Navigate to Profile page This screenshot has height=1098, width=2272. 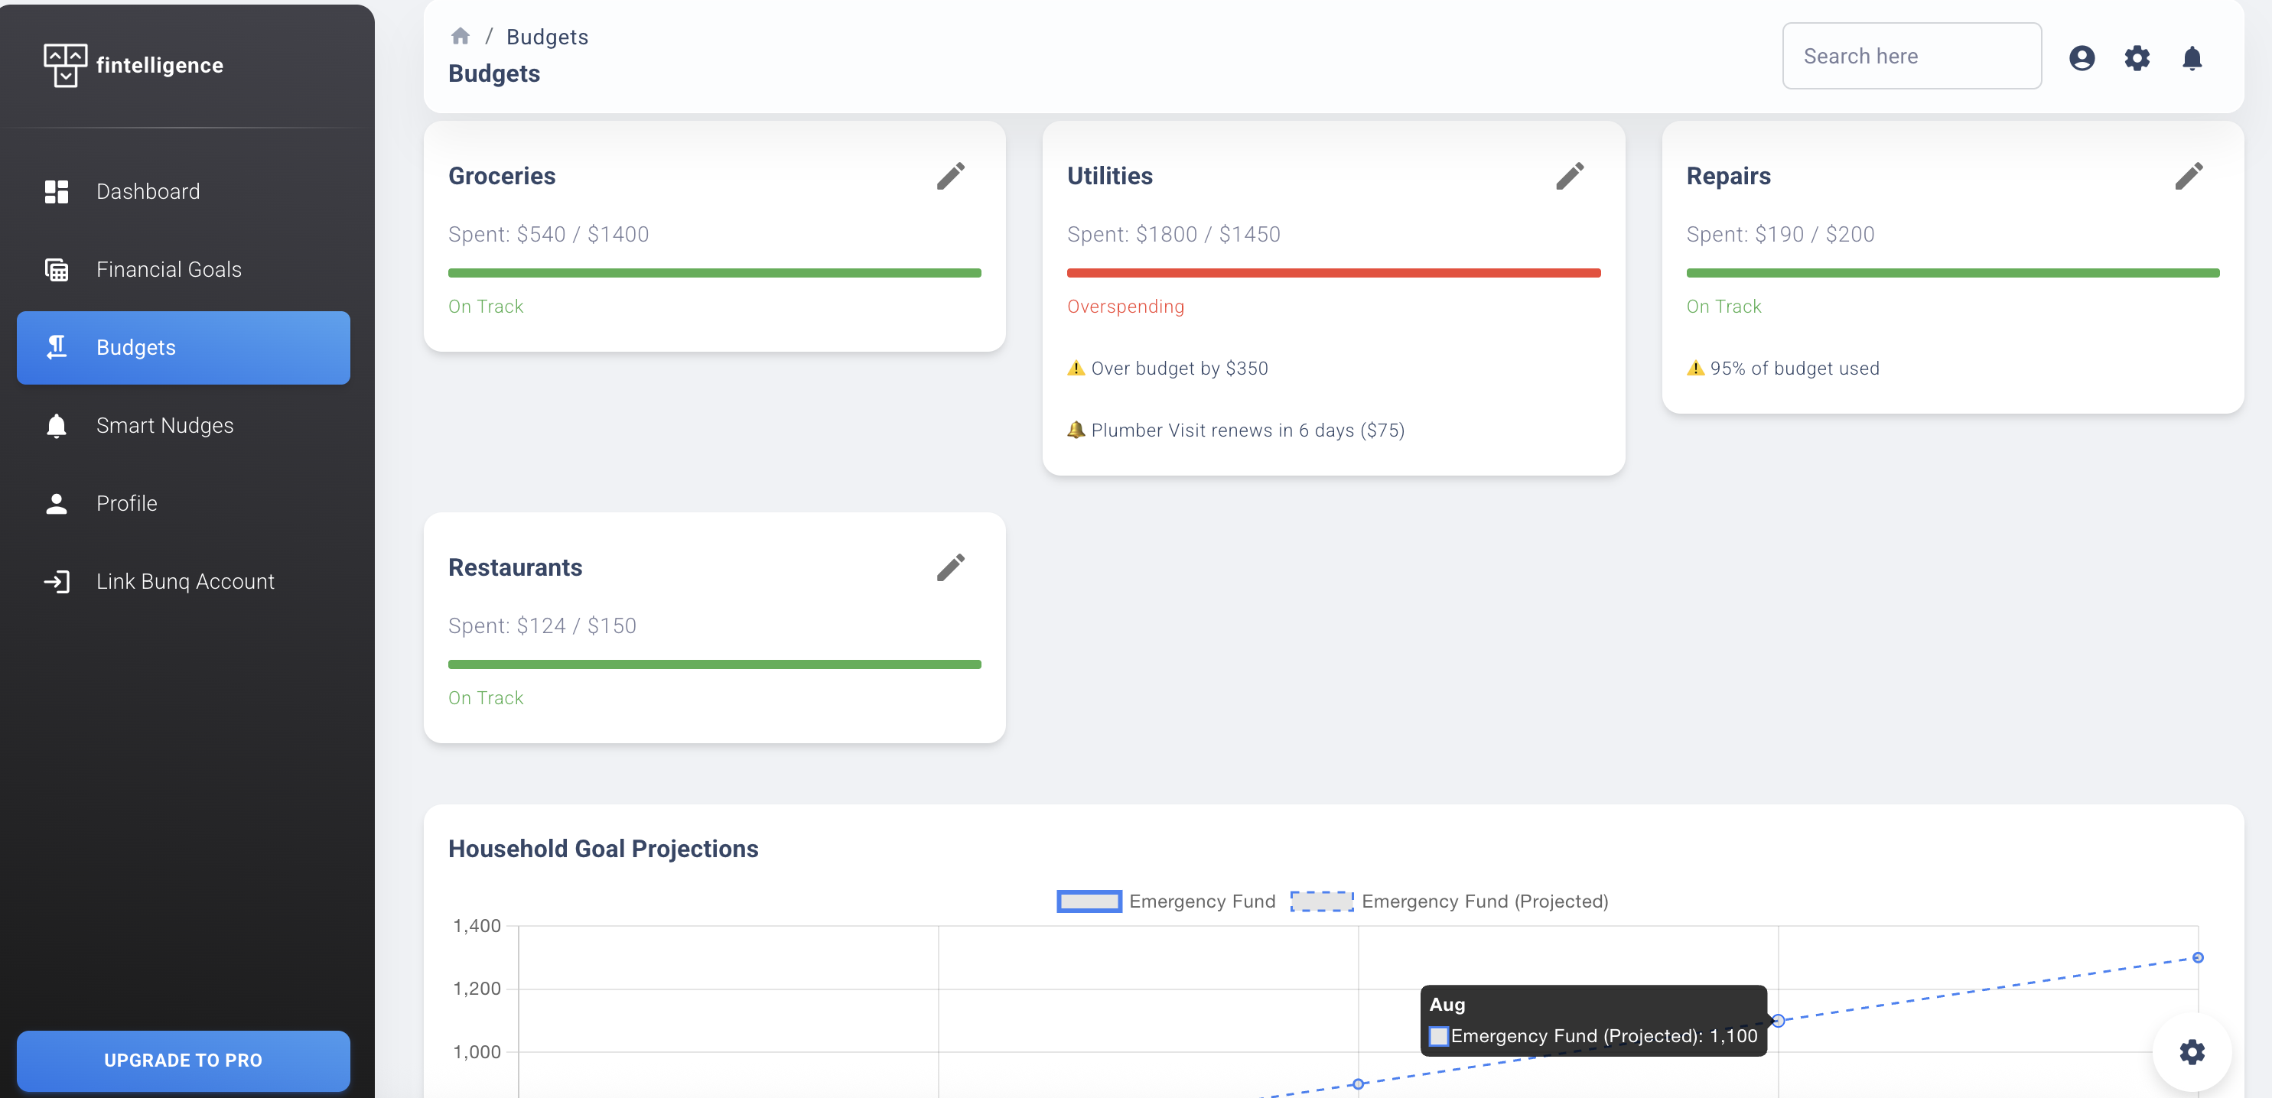[126, 503]
